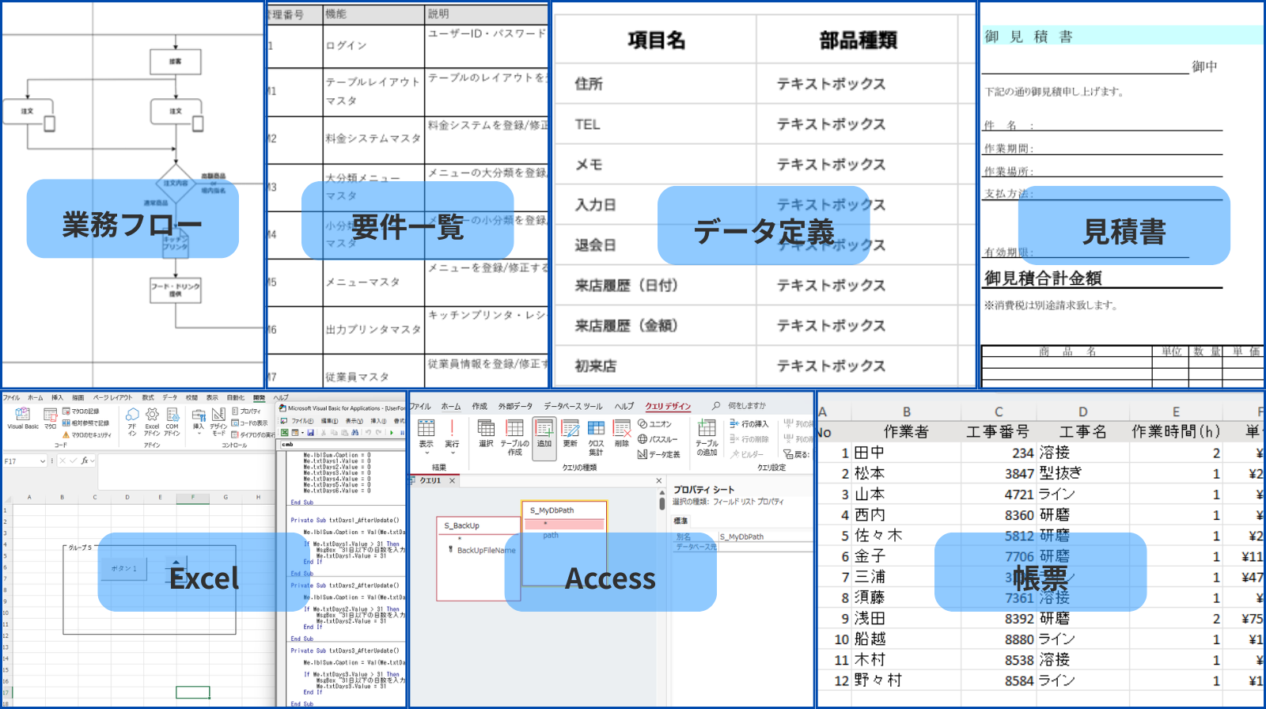Click the 別名 field value S_MyDbPath
The image size is (1266, 709).
click(x=766, y=536)
